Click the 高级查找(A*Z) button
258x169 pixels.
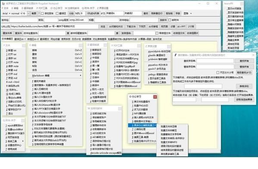(x=244, y=72)
